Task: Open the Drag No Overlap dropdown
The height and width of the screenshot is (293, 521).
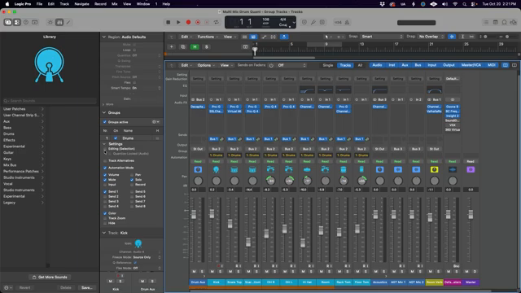Action: 431,37
